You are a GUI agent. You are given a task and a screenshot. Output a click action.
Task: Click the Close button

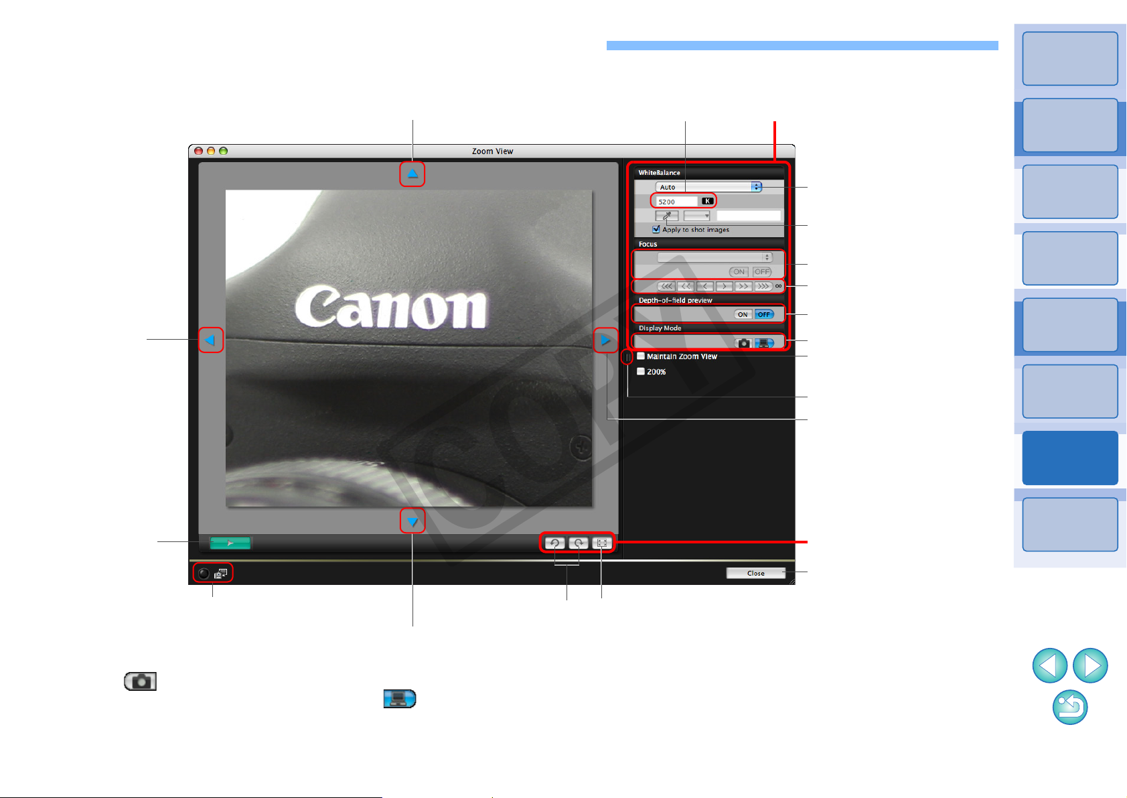756,573
